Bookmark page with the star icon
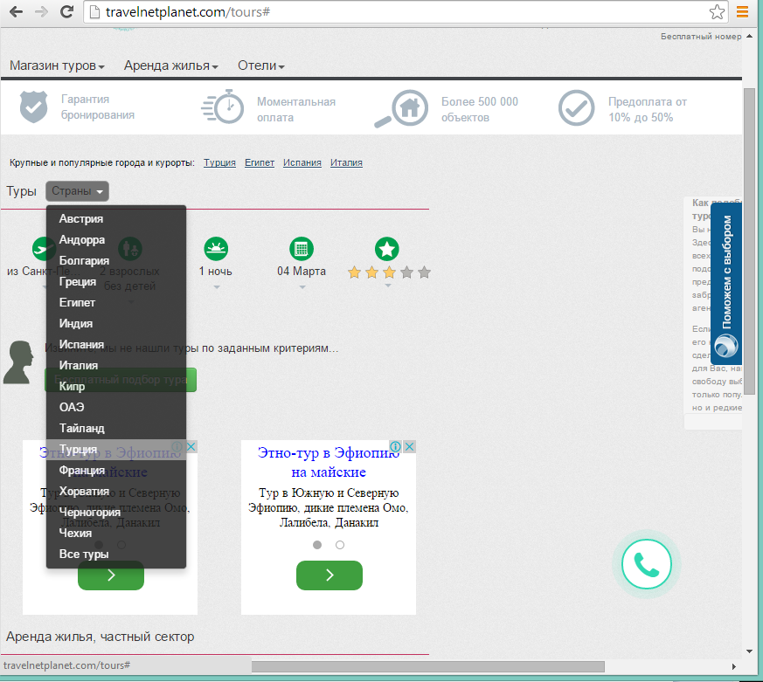763x682 pixels. [x=717, y=12]
